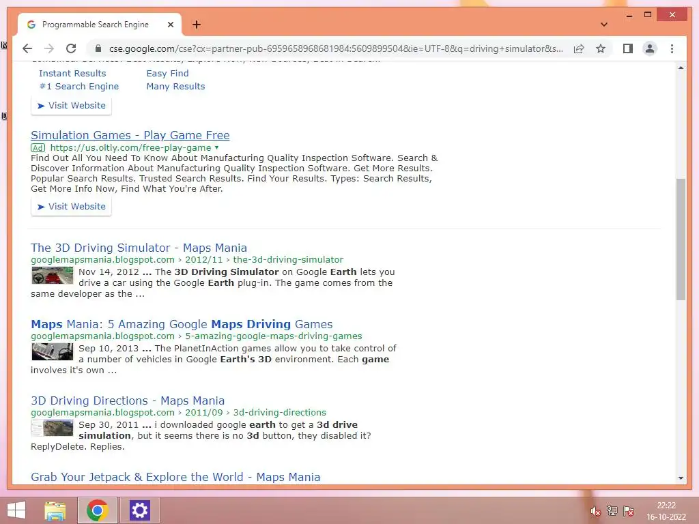The width and height of the screenshot is (699, 524).
Task: Click the vertical scrollbar thumb
Action: click(681, 239)
